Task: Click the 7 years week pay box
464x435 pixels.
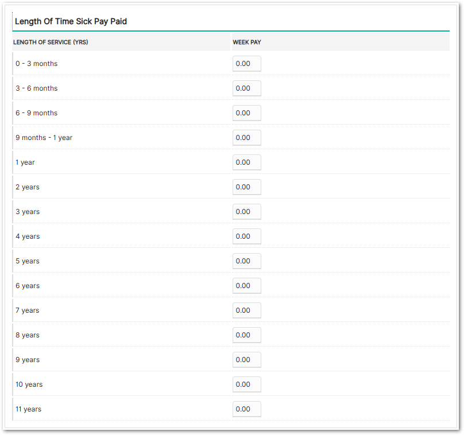Action: point(247,310)
